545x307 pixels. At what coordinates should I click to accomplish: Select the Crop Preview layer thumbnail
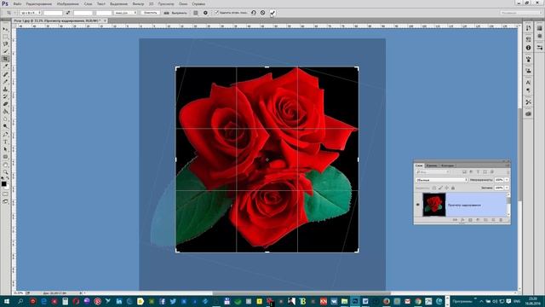click(434, 205)
